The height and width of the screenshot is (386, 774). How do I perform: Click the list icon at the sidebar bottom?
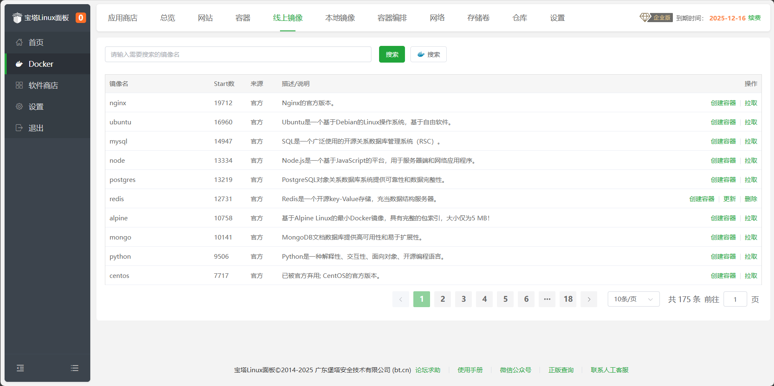point(74,368)
